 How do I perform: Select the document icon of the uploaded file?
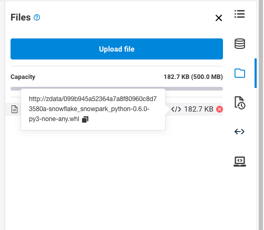(x=14, y=109)
